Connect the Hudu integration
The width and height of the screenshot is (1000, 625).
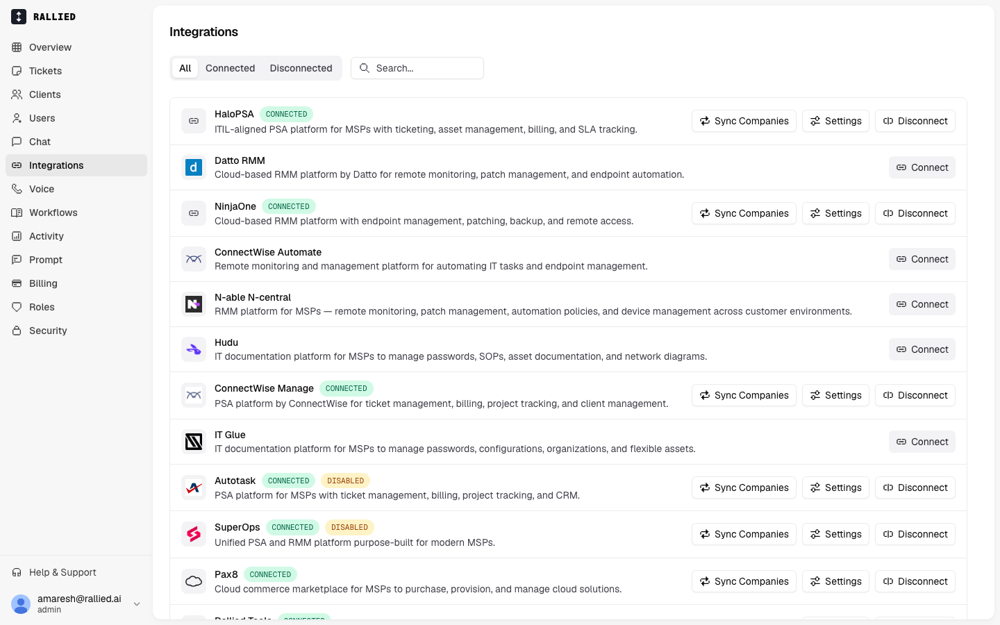pyautogui.click(x=922, y=349)
